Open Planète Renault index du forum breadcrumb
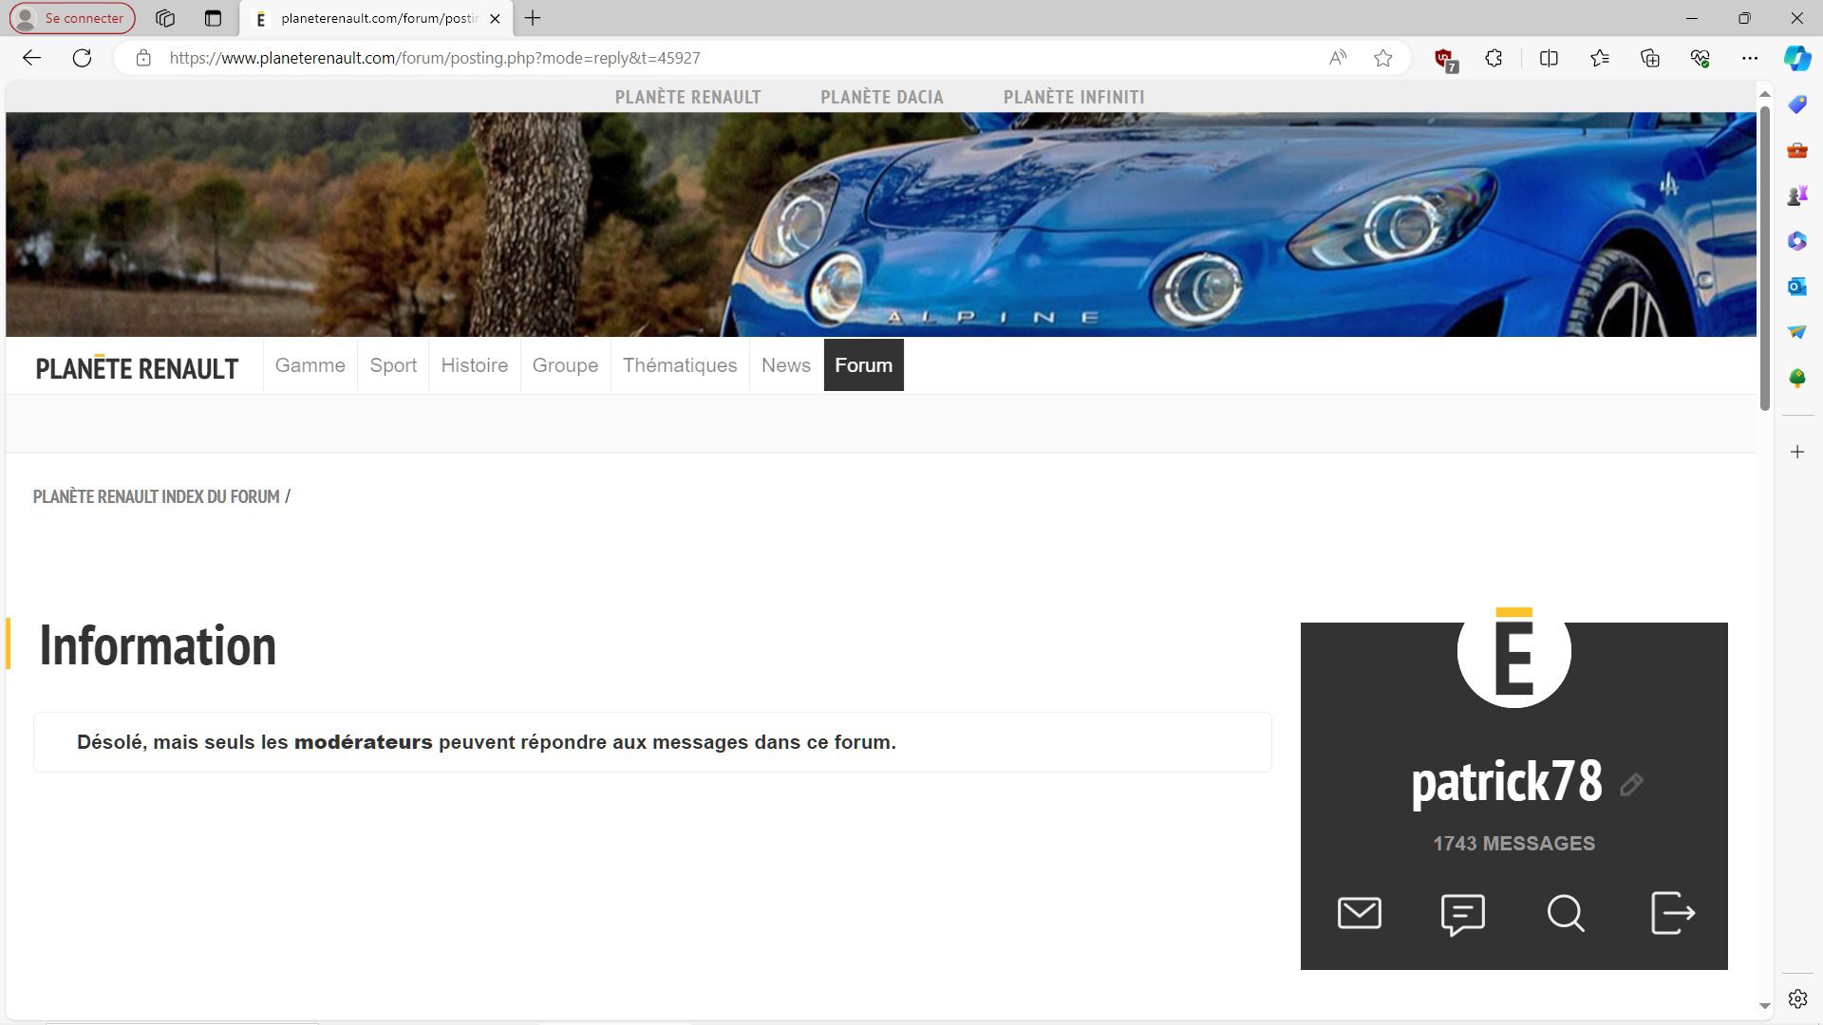Screen dimensions: 1823x1025 (x=156, y=496)
